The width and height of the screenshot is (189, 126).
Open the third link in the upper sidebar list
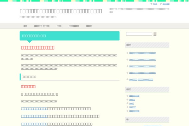143,66
